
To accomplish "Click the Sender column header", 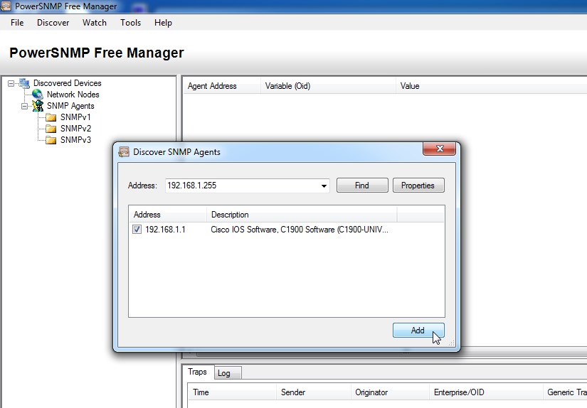I will point(313,392).
